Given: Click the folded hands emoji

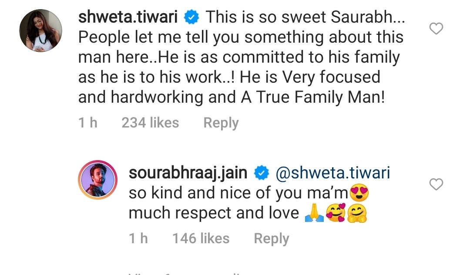Looking at the screenshot, I should [314, 213].
